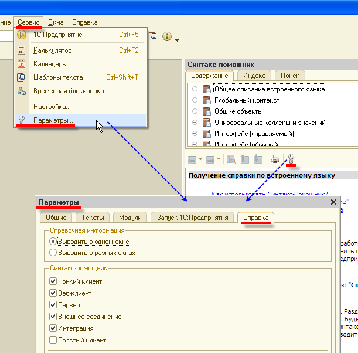Screen dimensions: 358x353
Task: Click the user lock icon
Action: [22, 91]
